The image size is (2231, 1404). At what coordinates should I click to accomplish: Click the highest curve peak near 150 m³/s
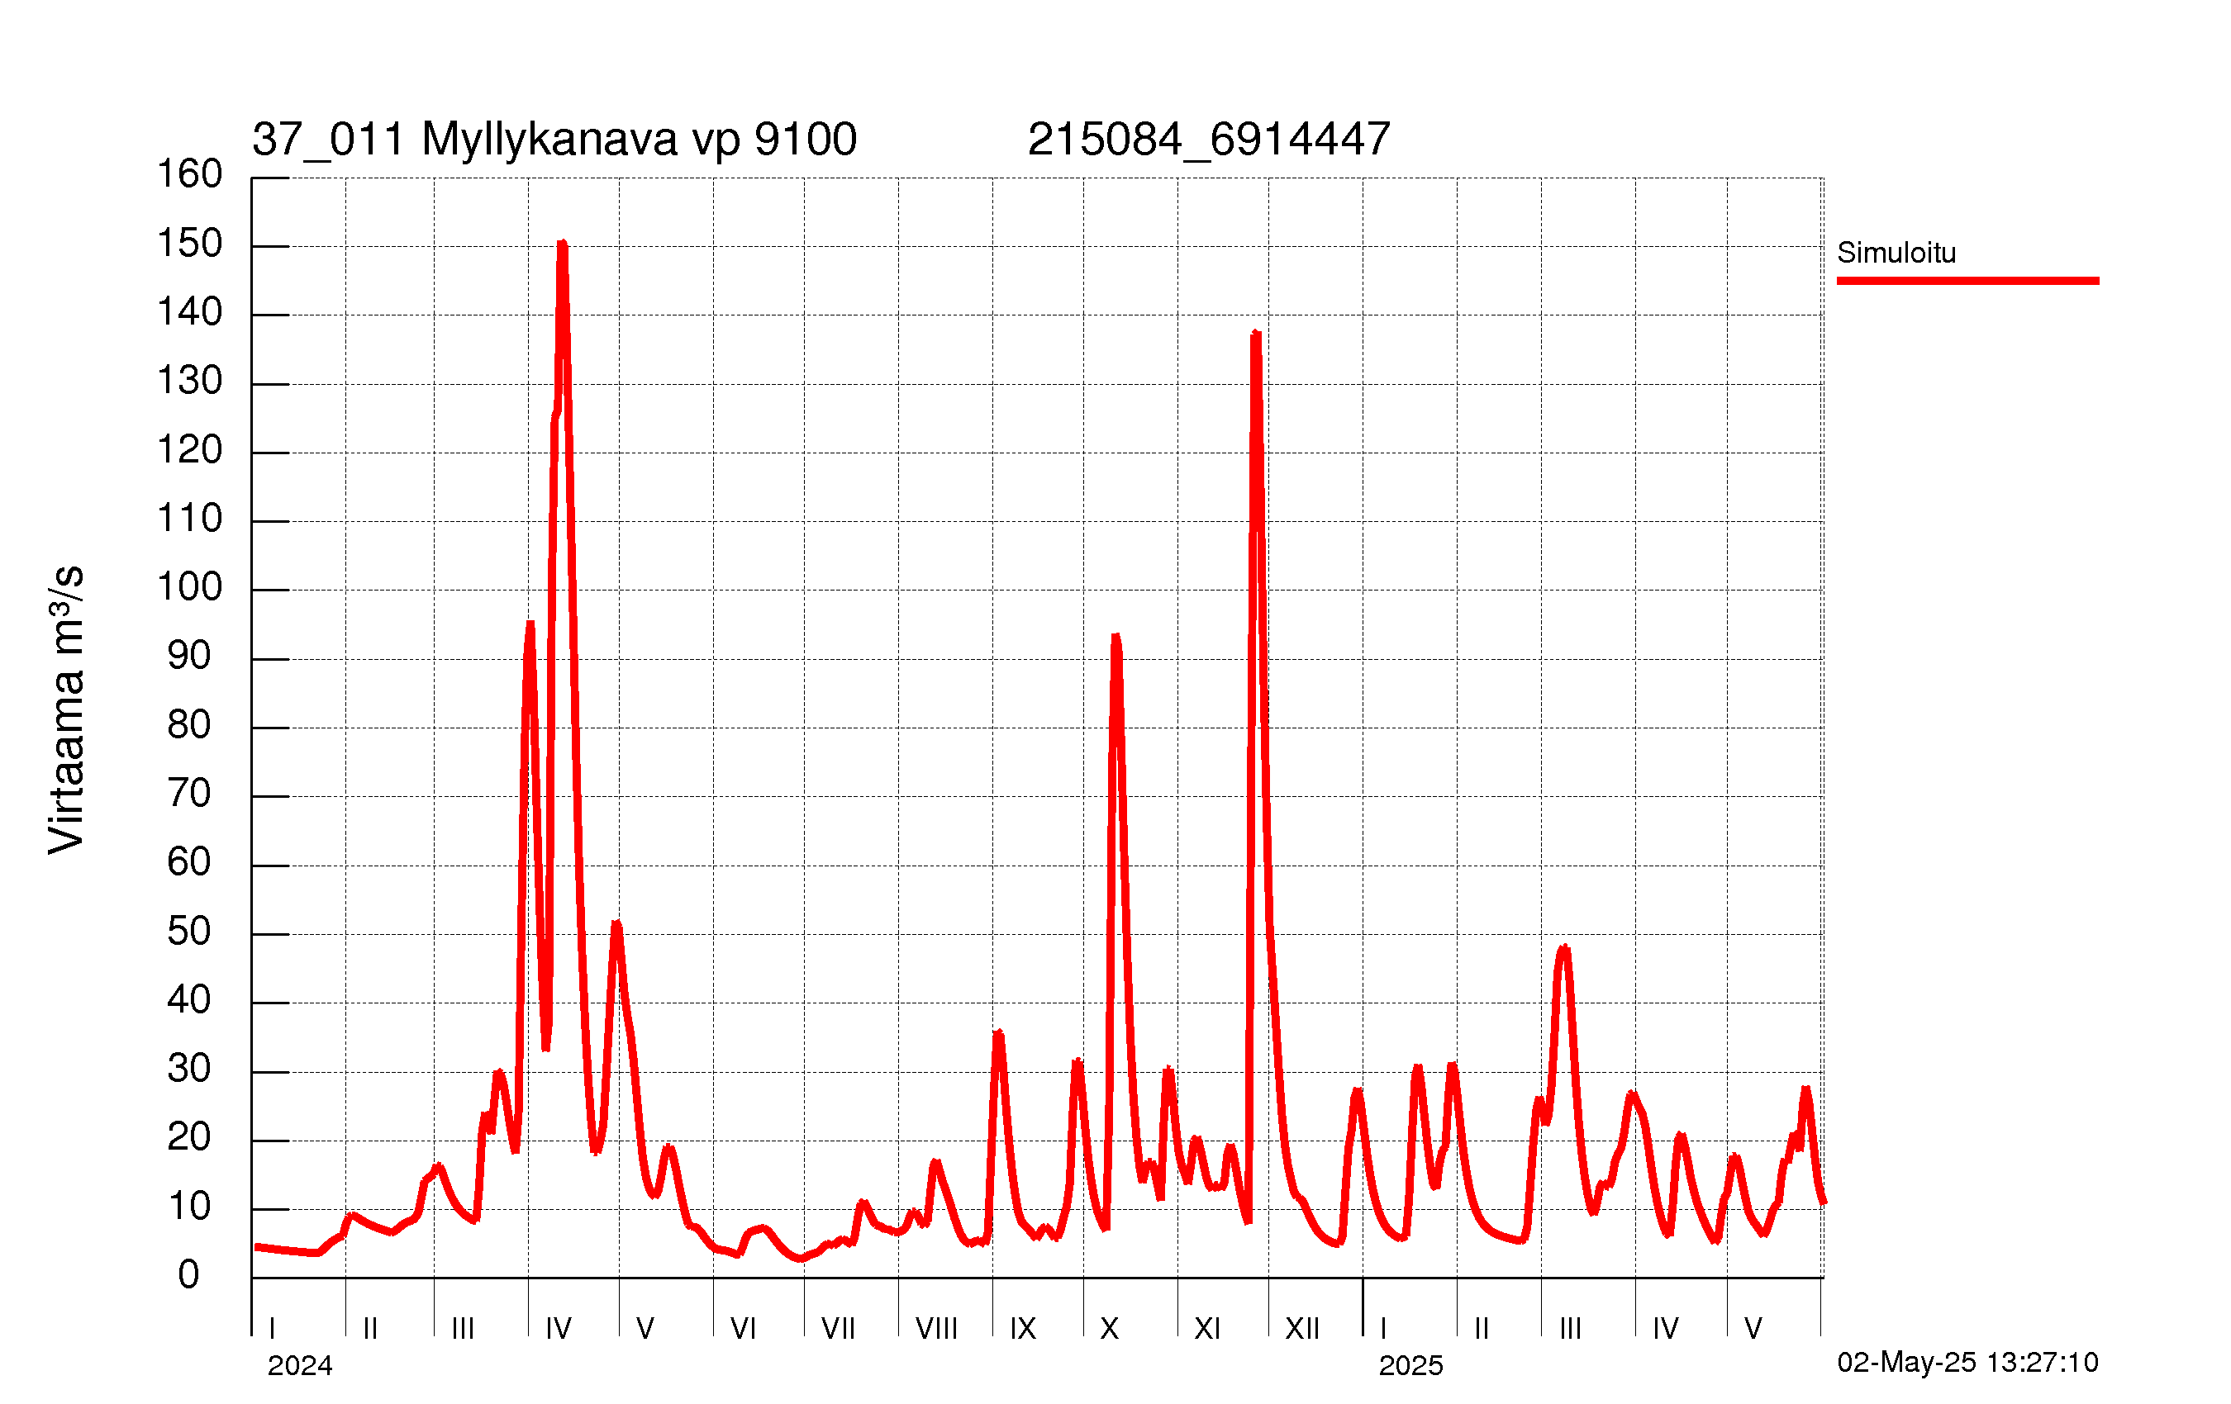tap(563, 244)
